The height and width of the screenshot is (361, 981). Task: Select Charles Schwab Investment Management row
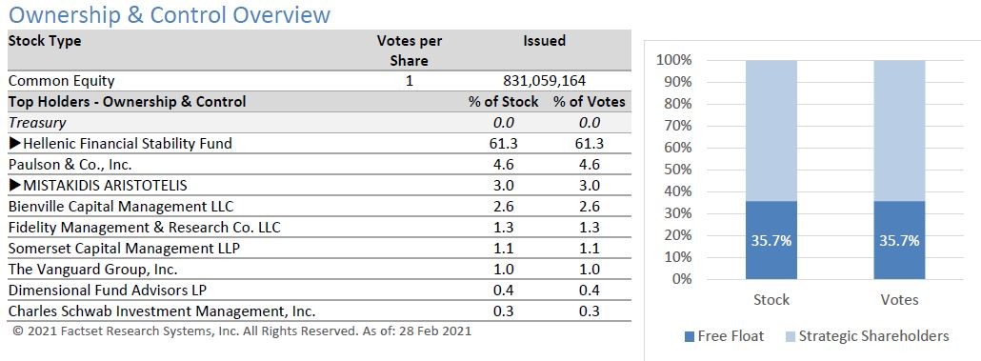pos(319,311)
